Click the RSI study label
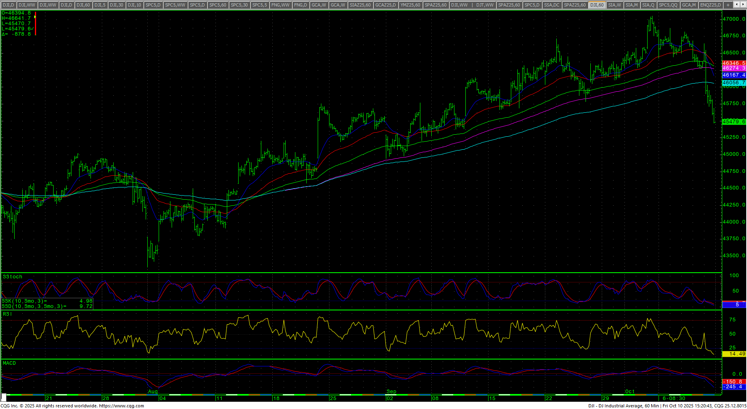747x409 pixels. coord(7,314)
